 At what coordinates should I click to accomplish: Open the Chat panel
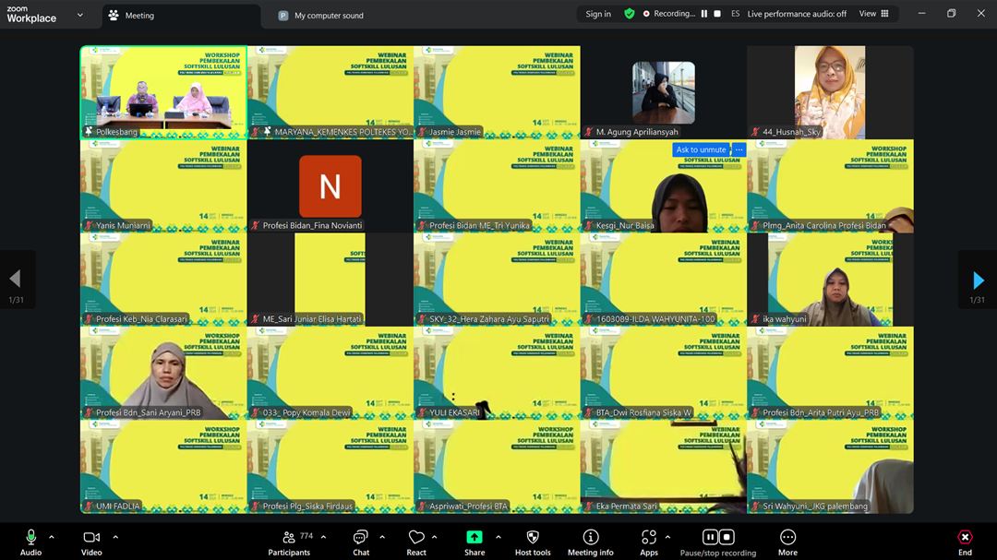[361, 538]
